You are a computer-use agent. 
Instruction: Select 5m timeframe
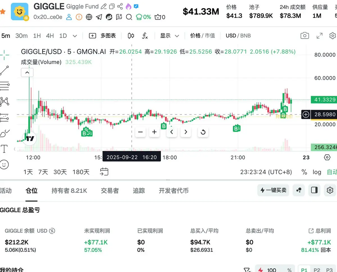coord(6,36)
